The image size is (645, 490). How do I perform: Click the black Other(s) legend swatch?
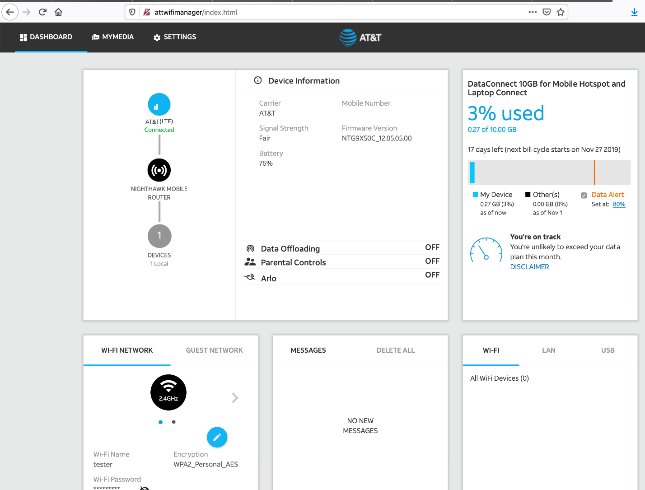pyautogui.click(x=528, y=195)
